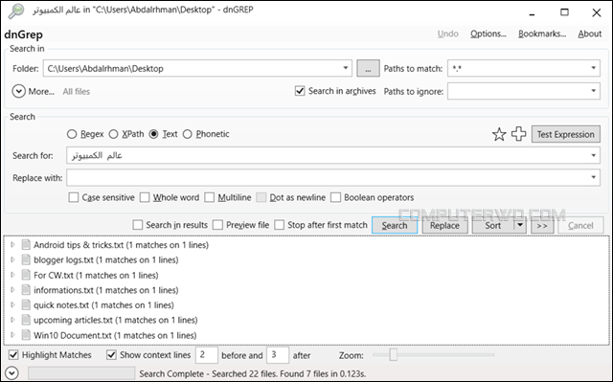This screenshot has width=613, height=382.
Task: Open Bookmarks... menu
Action: click(x=542, y=34)
